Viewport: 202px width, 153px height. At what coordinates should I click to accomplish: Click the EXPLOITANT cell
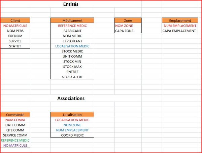tap(72, 41)
